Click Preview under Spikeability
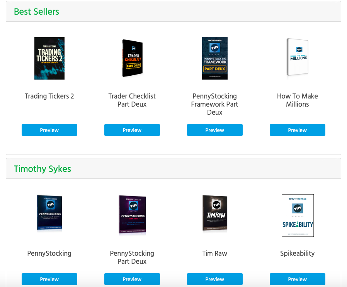 [298, 279]
